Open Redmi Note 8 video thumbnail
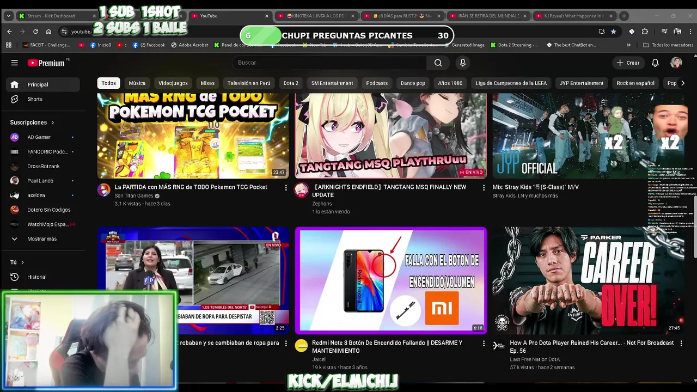This screenshot has height=392, width=697. coord(390,280)
